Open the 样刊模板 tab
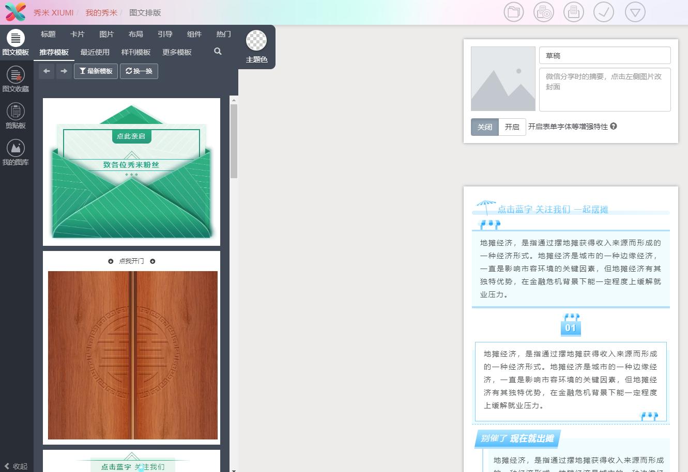 (135, 52)
